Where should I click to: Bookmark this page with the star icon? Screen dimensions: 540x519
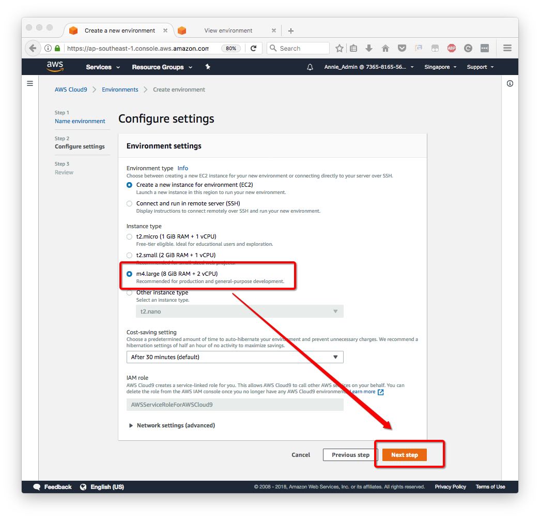(339, 48)
